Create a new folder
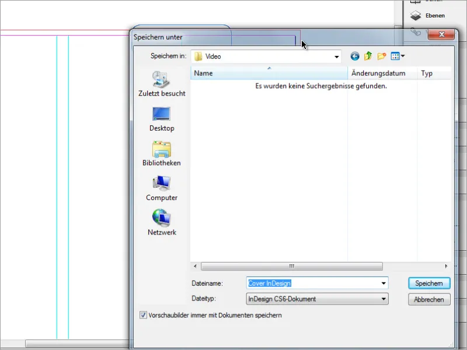 [x=382, y=56]
